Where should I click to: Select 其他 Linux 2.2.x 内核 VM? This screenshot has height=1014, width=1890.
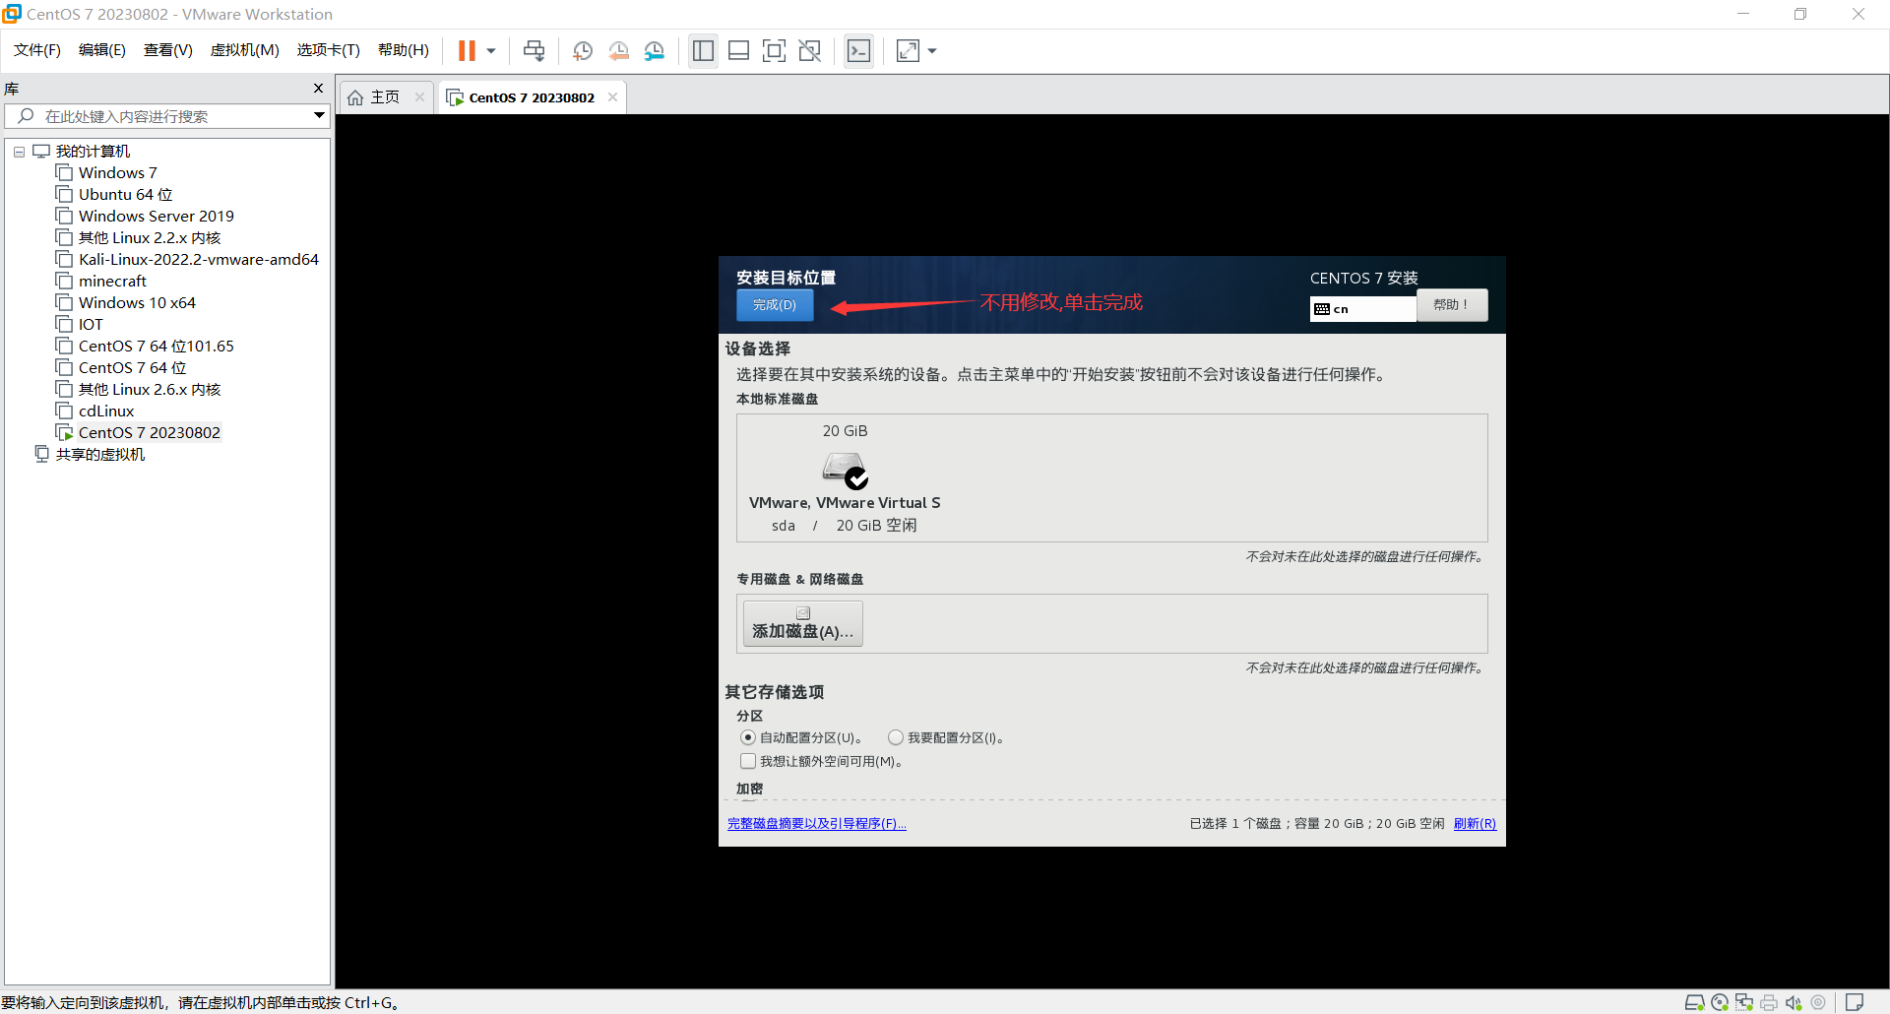coord(149,238)
